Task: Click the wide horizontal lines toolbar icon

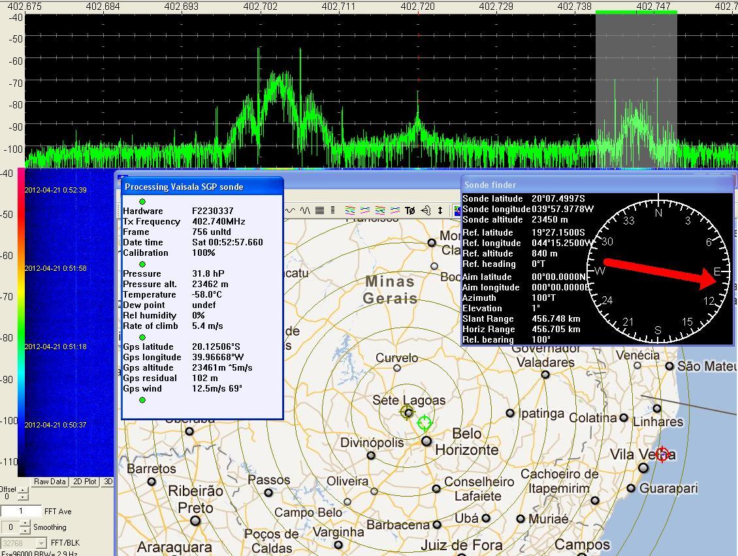Action: click(x=320, y=210)
